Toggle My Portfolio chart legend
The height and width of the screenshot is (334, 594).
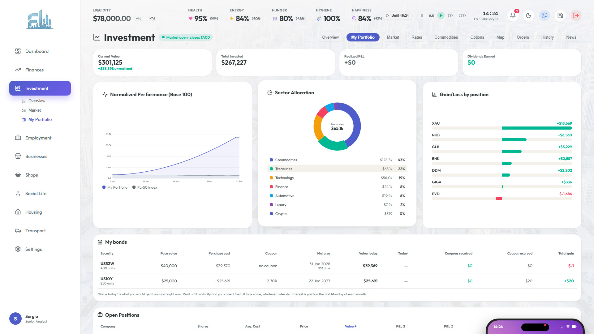(x=115, y=187)
